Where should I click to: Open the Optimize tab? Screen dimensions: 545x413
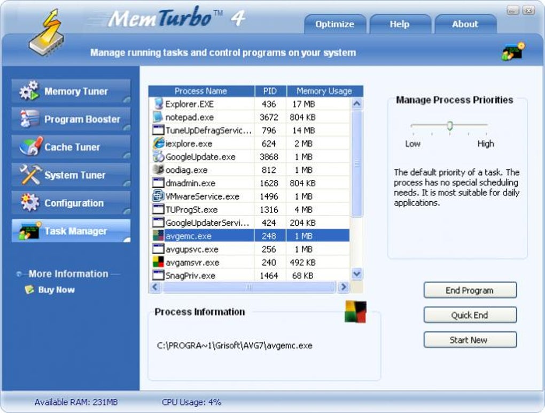click(334, 24)
